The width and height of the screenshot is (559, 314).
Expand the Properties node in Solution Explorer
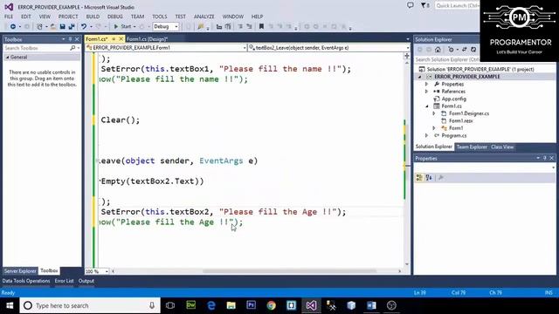pos(426,85)
